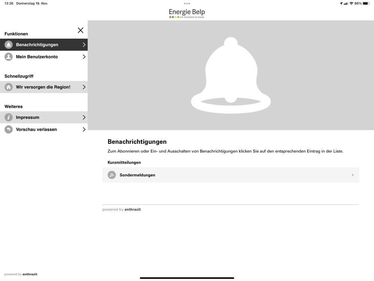
Task: Click the user icon next to Mein Benutzerkonto
Action: point(9,57)
